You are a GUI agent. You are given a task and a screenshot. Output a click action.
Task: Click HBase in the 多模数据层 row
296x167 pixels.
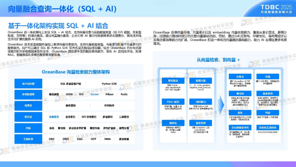coord(109,94)
